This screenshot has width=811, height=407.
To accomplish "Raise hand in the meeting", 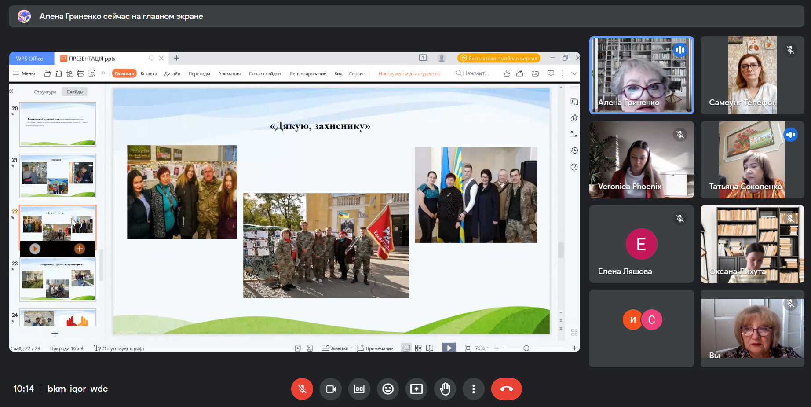I will tap(445, 389).
